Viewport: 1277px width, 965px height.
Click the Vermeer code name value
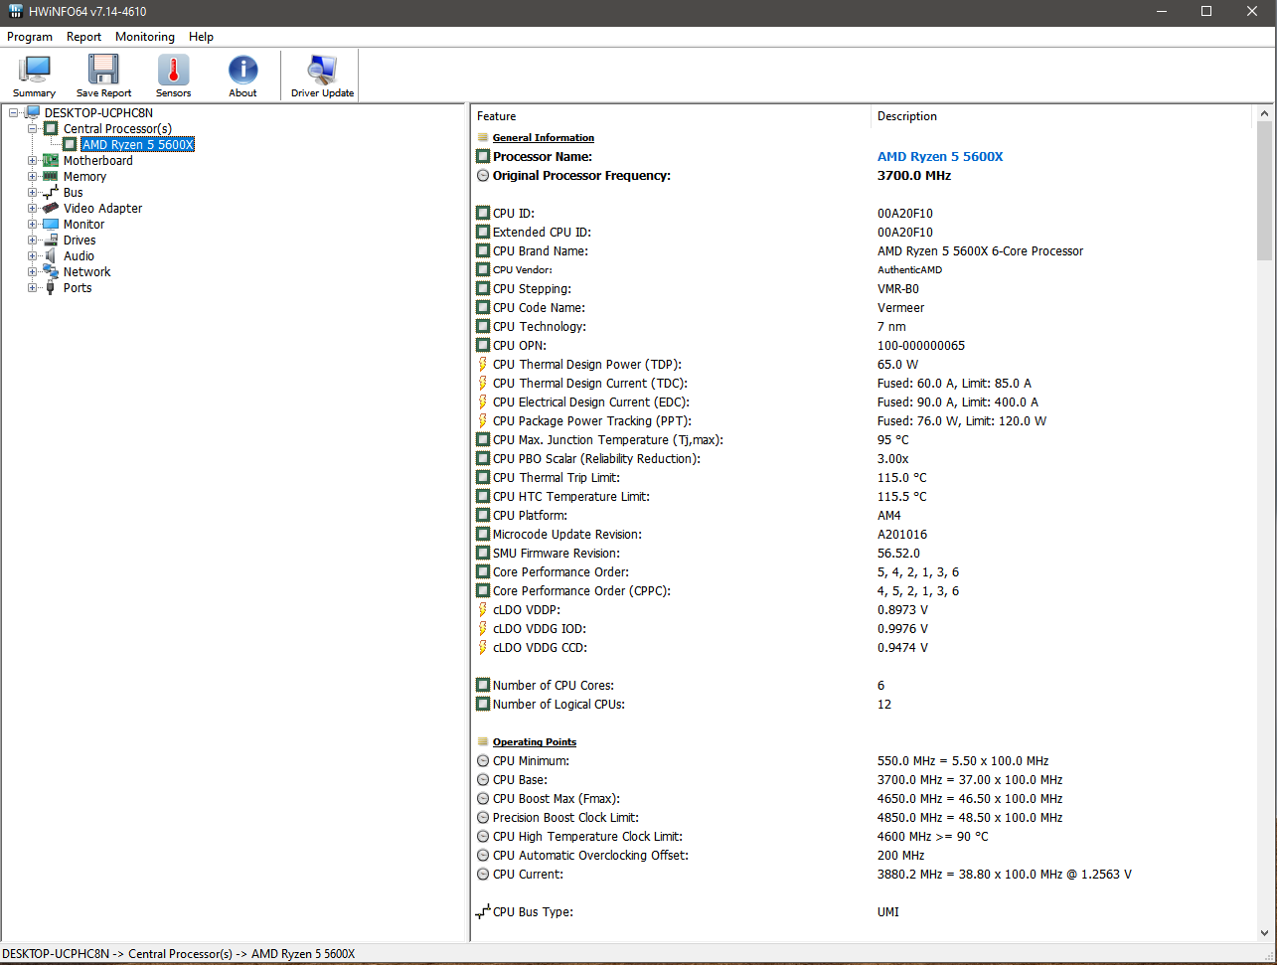(901, 308)
